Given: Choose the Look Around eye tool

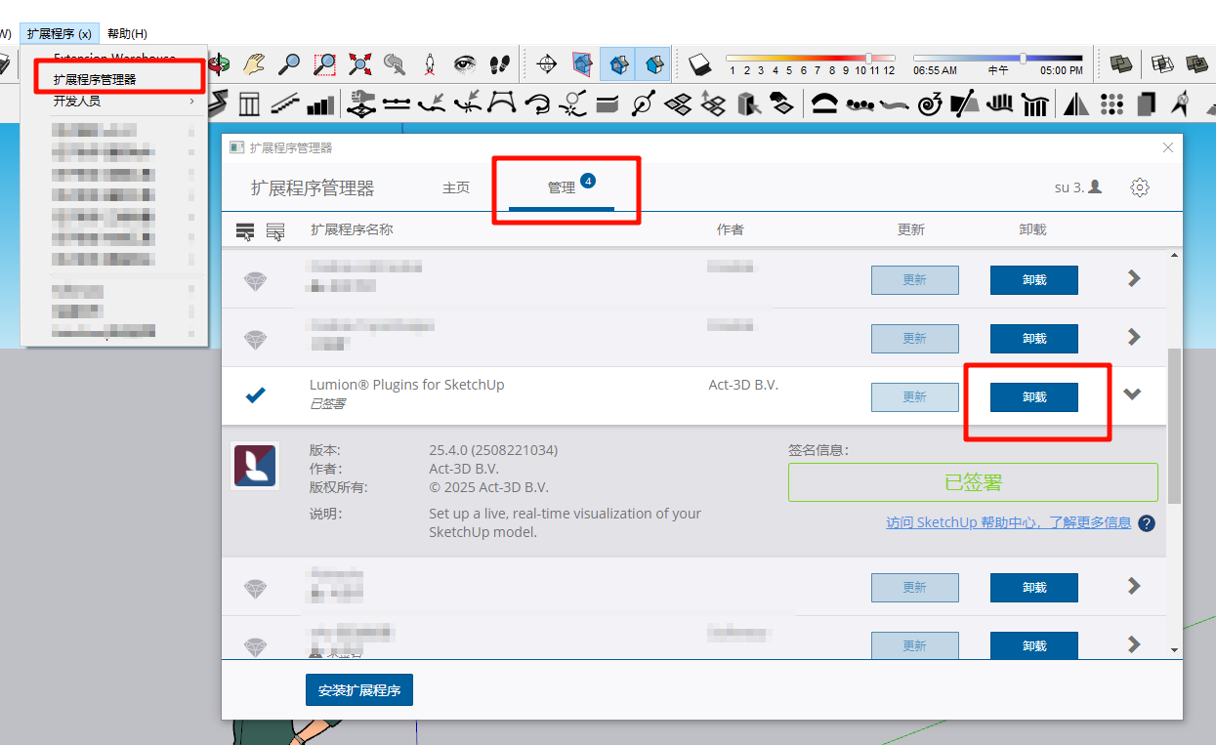Looking at the screenshot, I should click(x=465, y=64).
